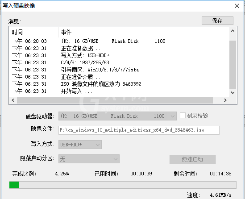Select the 引导扇区 Win10/8.1/8/7/Vista row

coord(120,70)
